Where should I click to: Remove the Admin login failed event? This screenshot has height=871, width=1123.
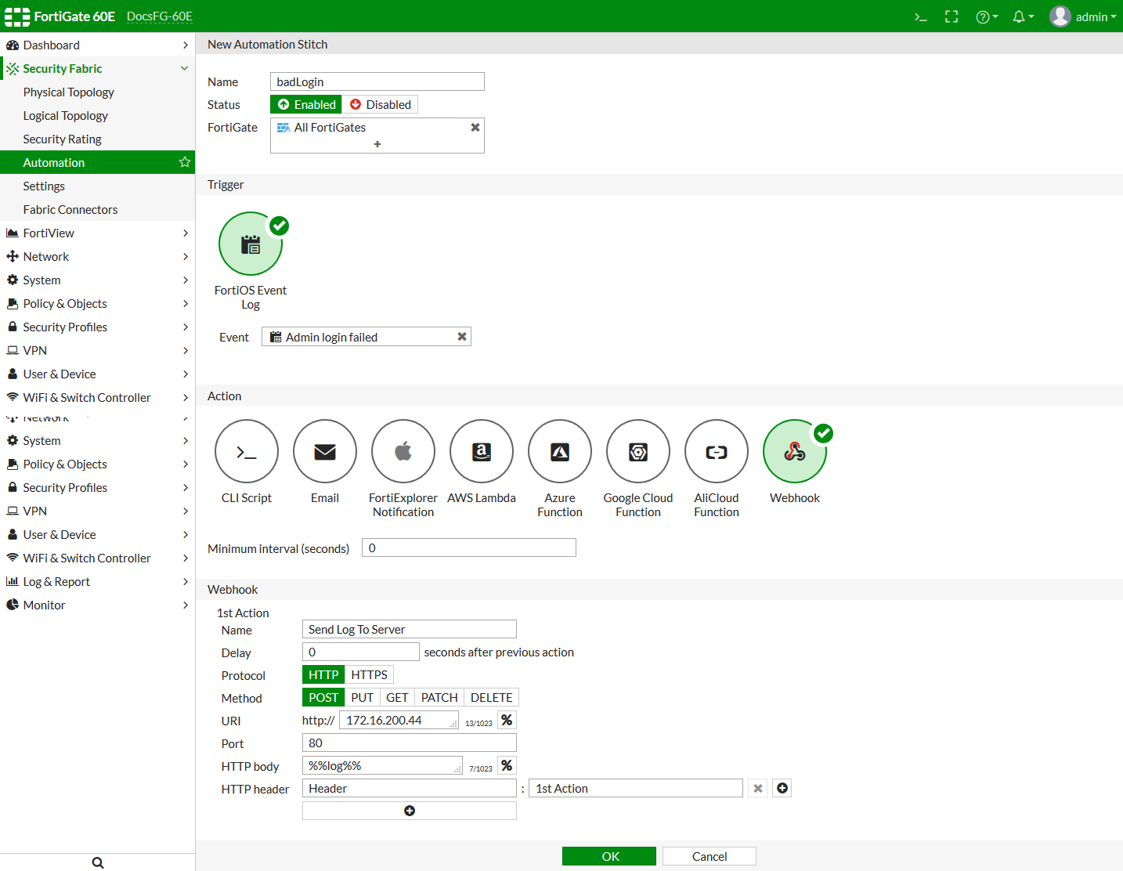[x=462, y=337]
